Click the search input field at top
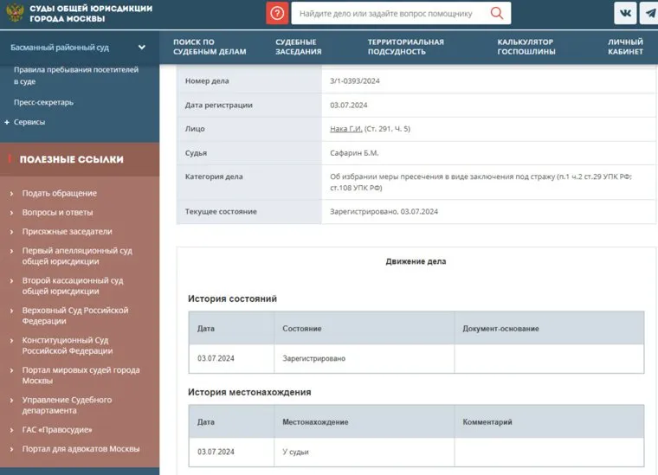This screenshot has height=475, width=658. [390, 14]
